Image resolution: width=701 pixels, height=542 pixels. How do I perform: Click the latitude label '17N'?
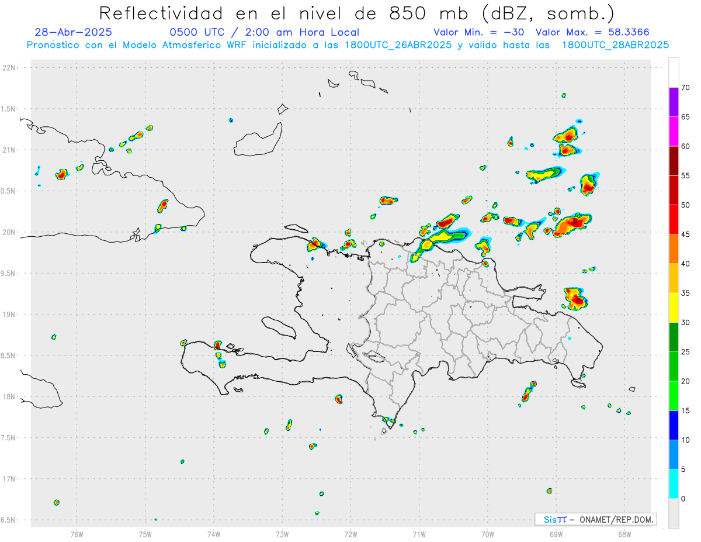pyautogui.click(x=9, y=479)
